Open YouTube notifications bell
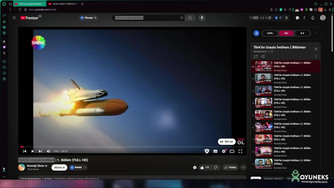Image resolution: width=334 pixels, height=188 pixels. coord(313,18)
